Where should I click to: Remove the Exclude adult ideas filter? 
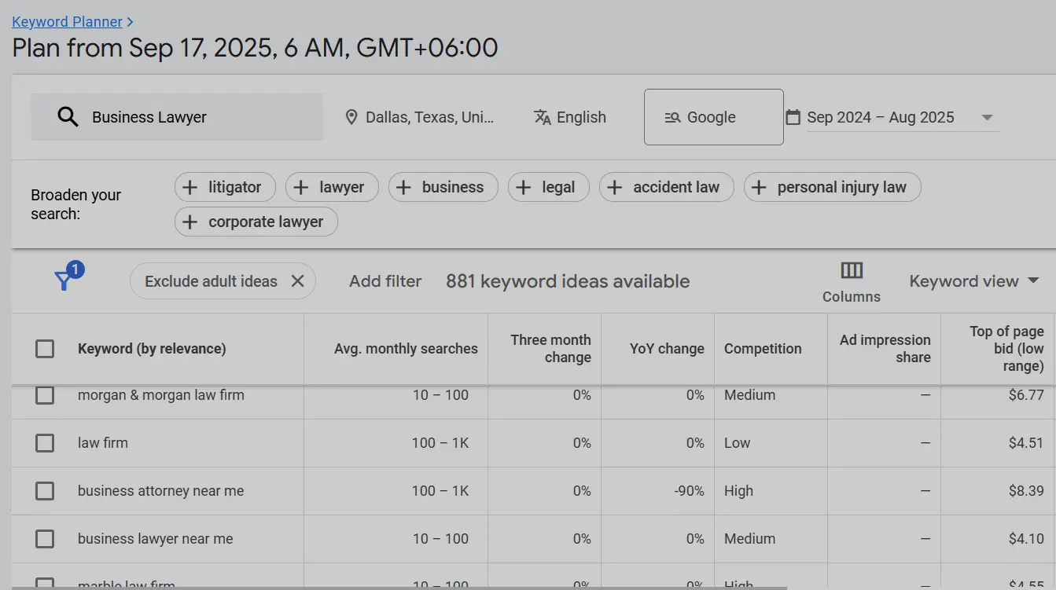297,280
